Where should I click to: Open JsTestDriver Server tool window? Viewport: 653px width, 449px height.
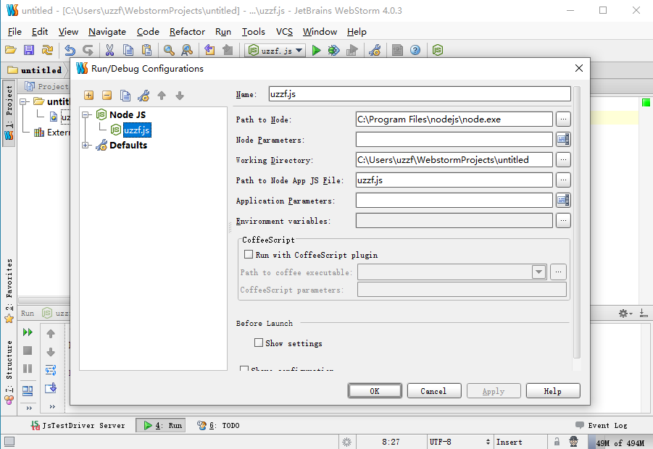click(x=78, y=425)
